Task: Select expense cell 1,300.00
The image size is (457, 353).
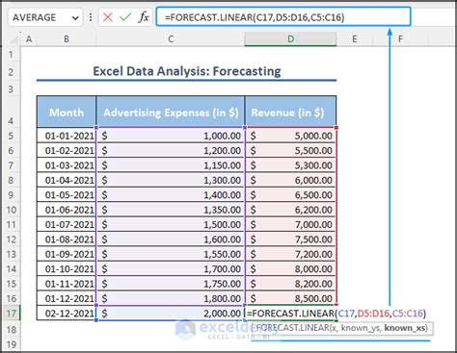Action: coord(171,180)
